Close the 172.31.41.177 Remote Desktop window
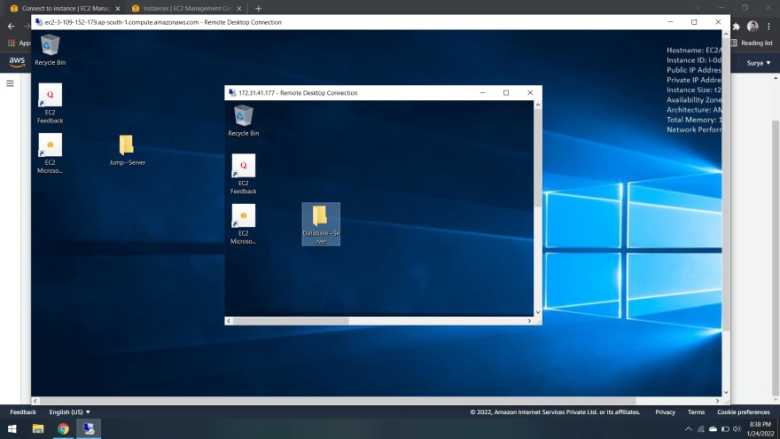The height and width of the screenshot is (439, 780). (x=530, y=92)
